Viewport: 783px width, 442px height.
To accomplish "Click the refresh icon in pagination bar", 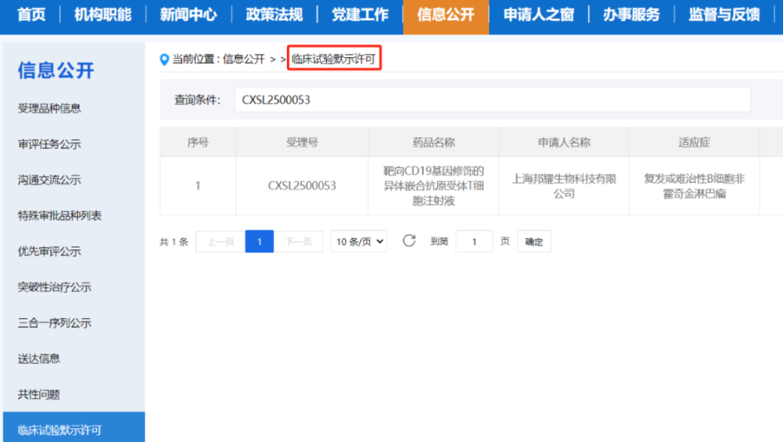I will point(409,241).
